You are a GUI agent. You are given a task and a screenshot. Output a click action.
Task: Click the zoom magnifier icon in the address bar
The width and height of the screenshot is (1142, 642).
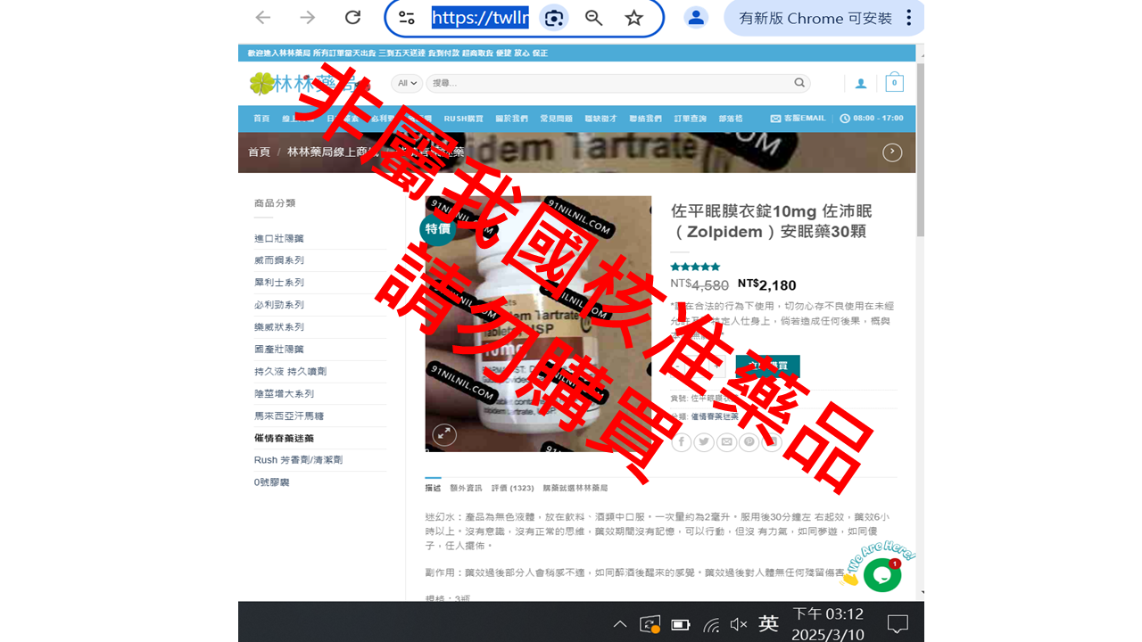tap(594, 18)
